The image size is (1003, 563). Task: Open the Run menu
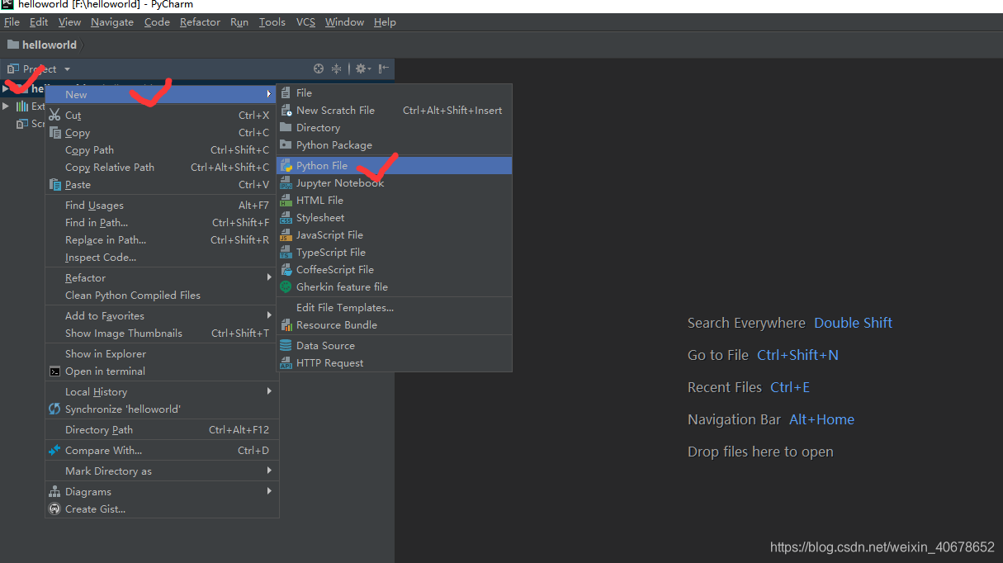(239, 22)
